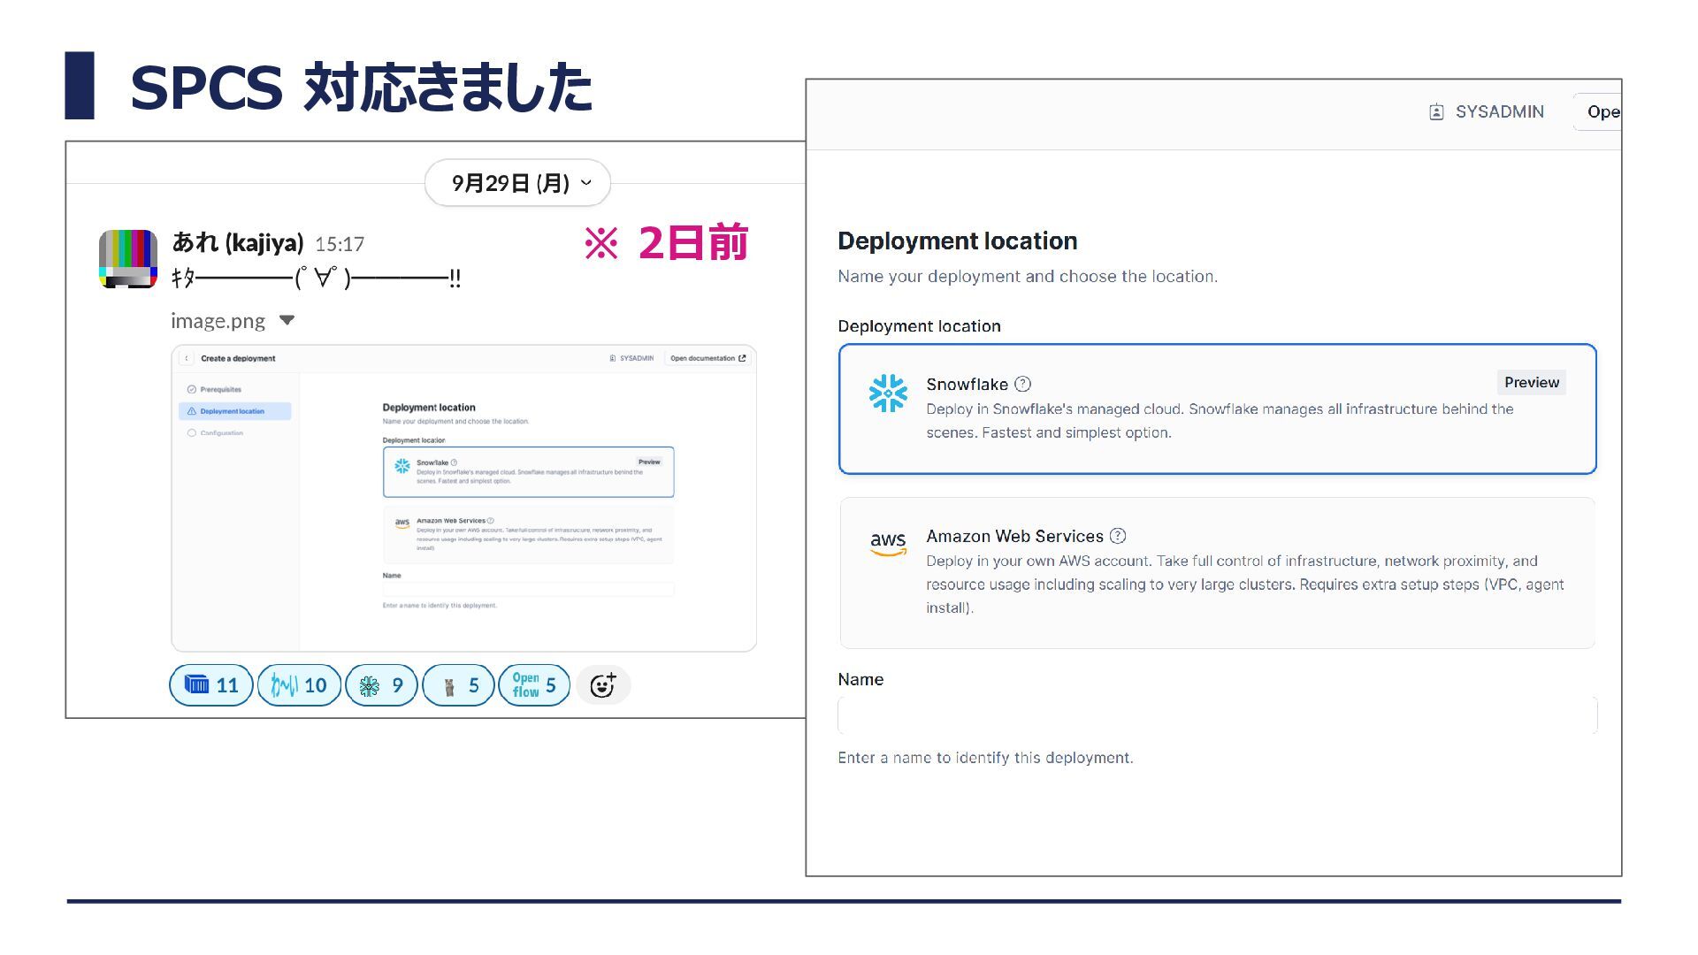Click the snowflake emoji reaction with 9
Screen dimensions: 1698x955
point(381,685)
